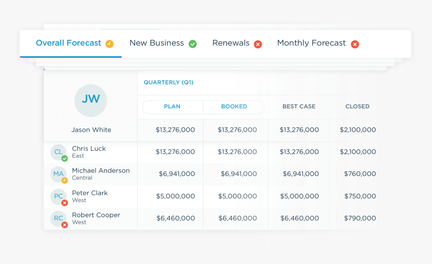Click the red X icon beside Renewals
The height and width of the screenshot is (264, 432).
coord(258,44)
